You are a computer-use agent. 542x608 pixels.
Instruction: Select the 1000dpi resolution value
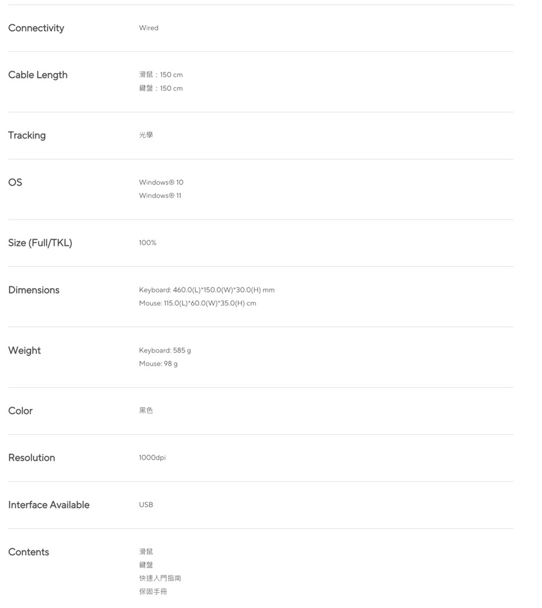(152, 457)
